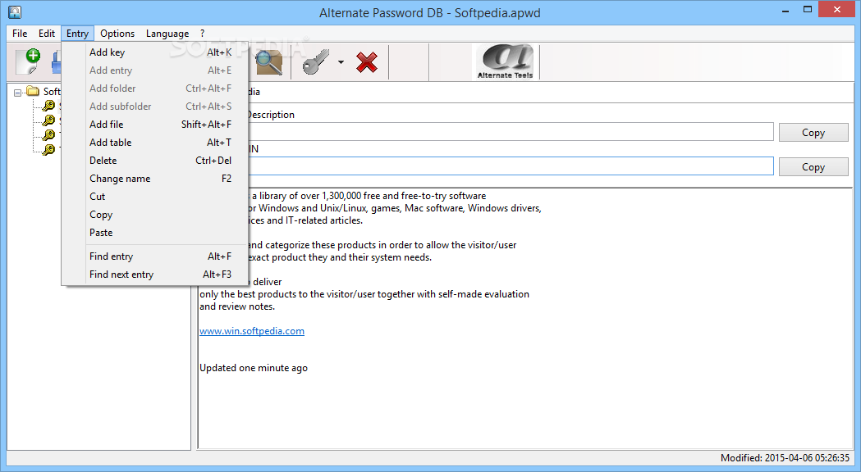Click the new database icon with green plus

[28, 61]
